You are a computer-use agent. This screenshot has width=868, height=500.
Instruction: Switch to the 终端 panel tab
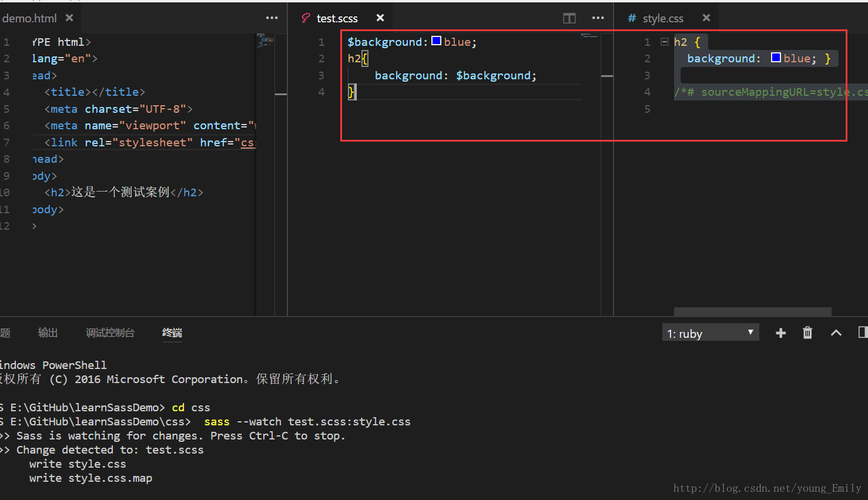tap(172, 333)
